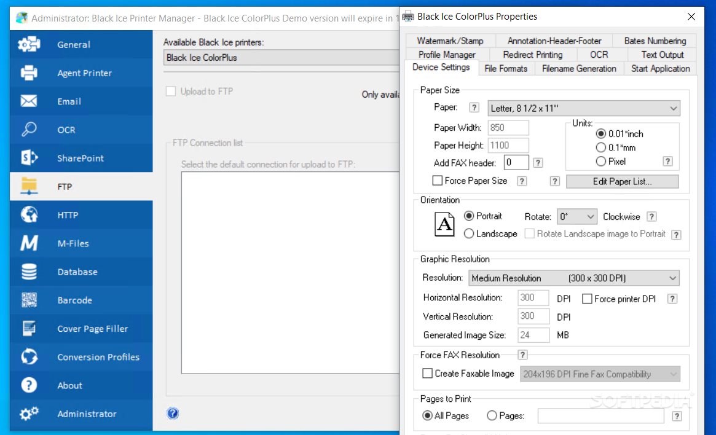Image resolution: width=716 pixels, height=435 pixels.
Task: Open the Annotation-Header-Footer tab
Action: (x=554, y=41)
